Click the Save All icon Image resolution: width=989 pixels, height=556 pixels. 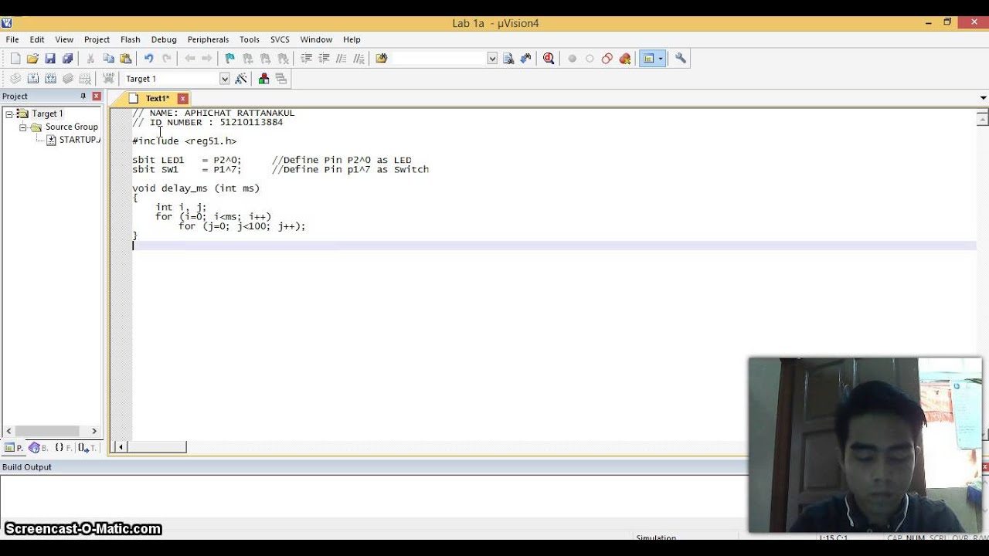[x=67, y=59]
